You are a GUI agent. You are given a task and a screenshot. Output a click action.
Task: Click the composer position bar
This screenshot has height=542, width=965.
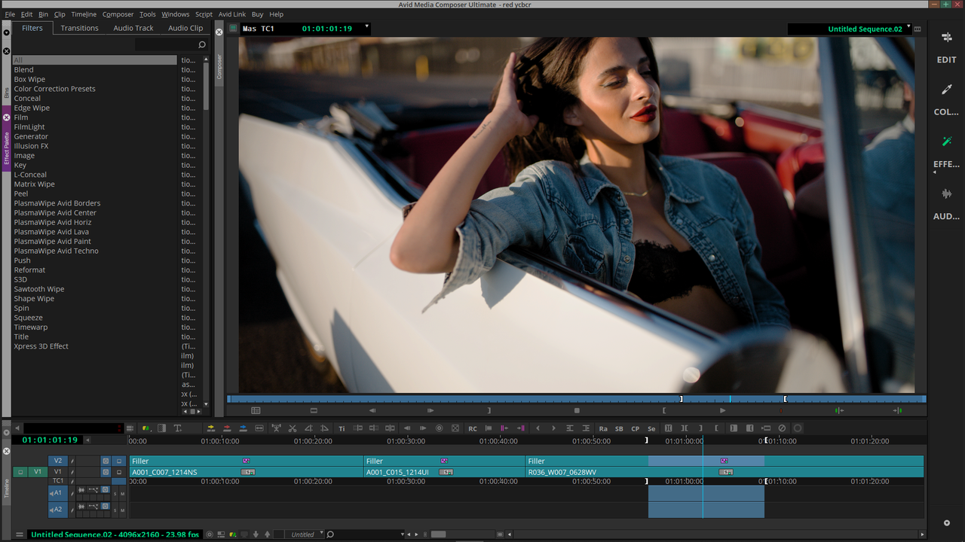(x=577, y=399)
